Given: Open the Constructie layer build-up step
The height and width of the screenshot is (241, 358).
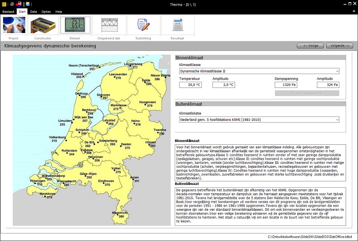Looking at the screenshot, I should [x=43, y=25].
